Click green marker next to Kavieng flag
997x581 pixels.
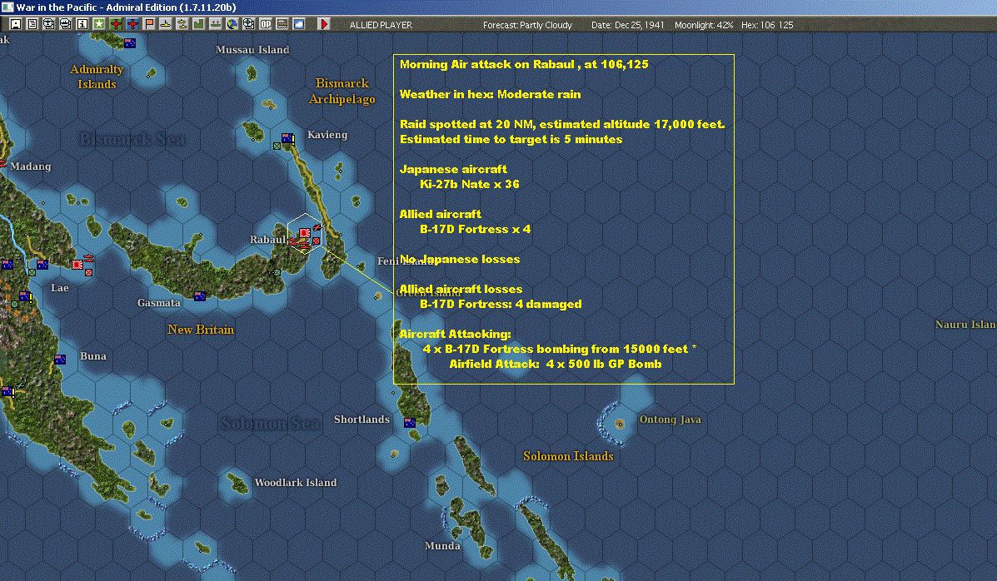[277, 146]
